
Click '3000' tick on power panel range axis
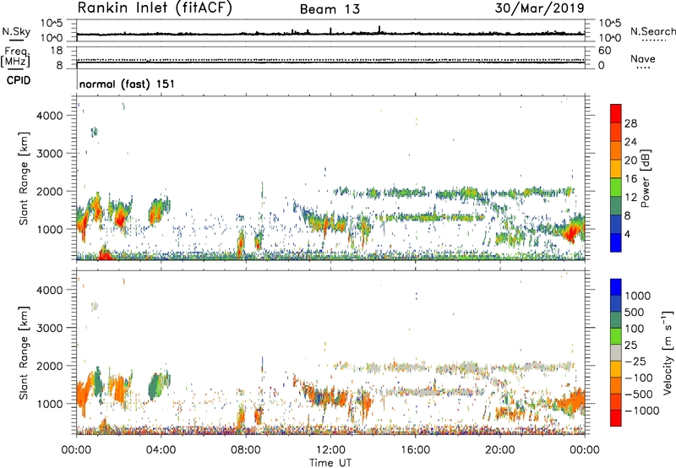tap(50, 154)
